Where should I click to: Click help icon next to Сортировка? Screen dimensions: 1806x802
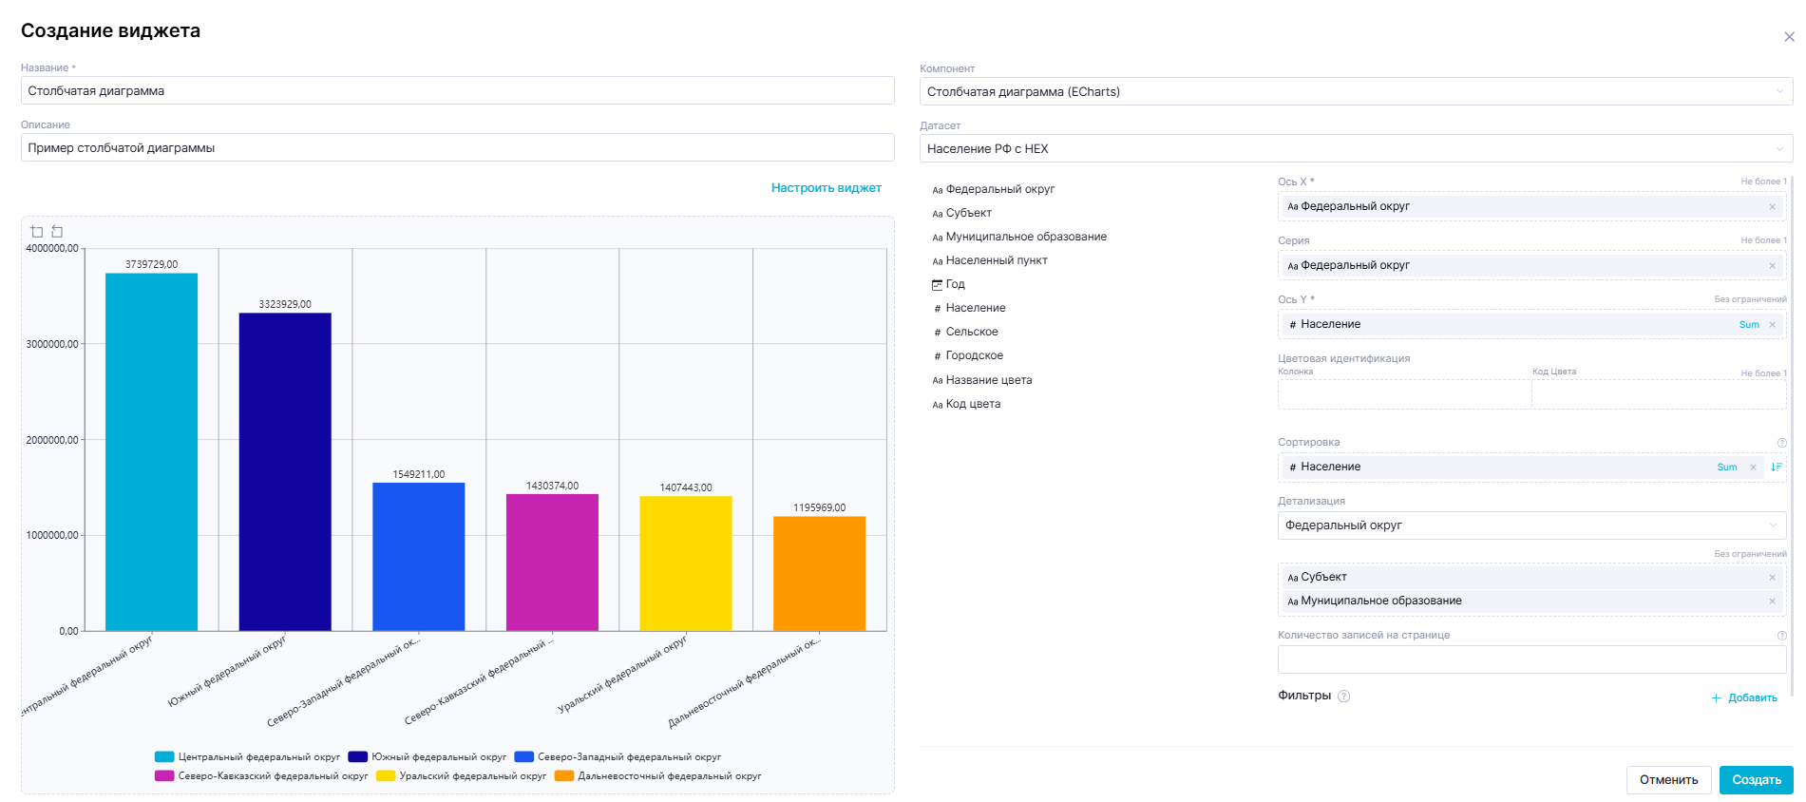[1781, 443]
